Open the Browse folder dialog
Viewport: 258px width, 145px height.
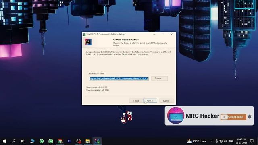pos(159,78)
